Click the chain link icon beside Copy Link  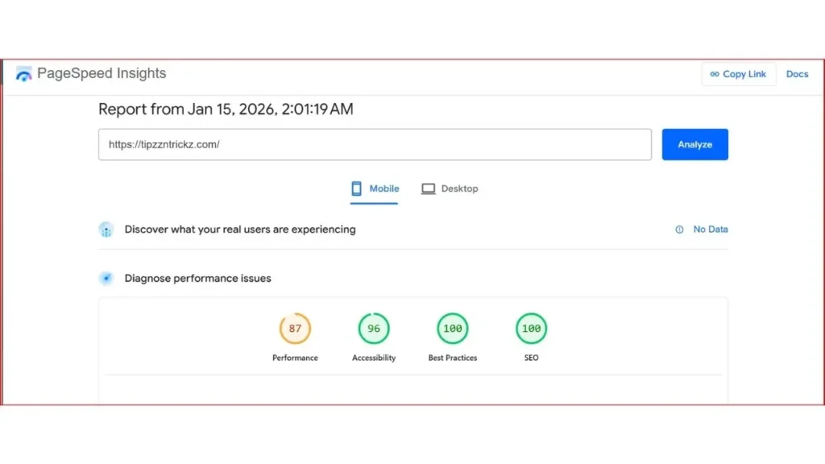click(715, 73)
